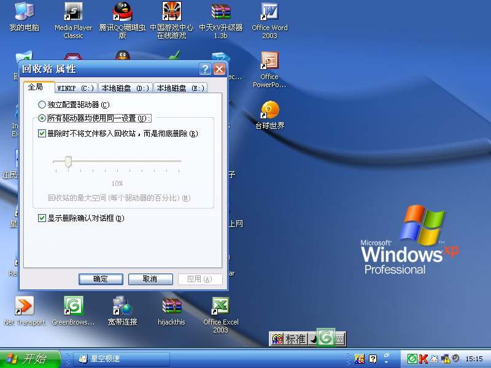This screenshot has height=368, width=491.
Task: Click the moon half-width toggle on IME bar
Action: 312,339
